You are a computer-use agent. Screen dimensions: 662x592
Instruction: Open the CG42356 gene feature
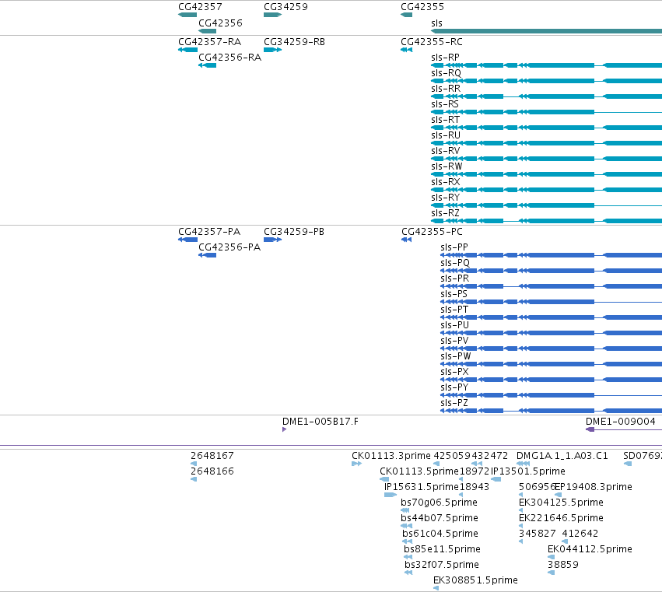tap(207, 31)
